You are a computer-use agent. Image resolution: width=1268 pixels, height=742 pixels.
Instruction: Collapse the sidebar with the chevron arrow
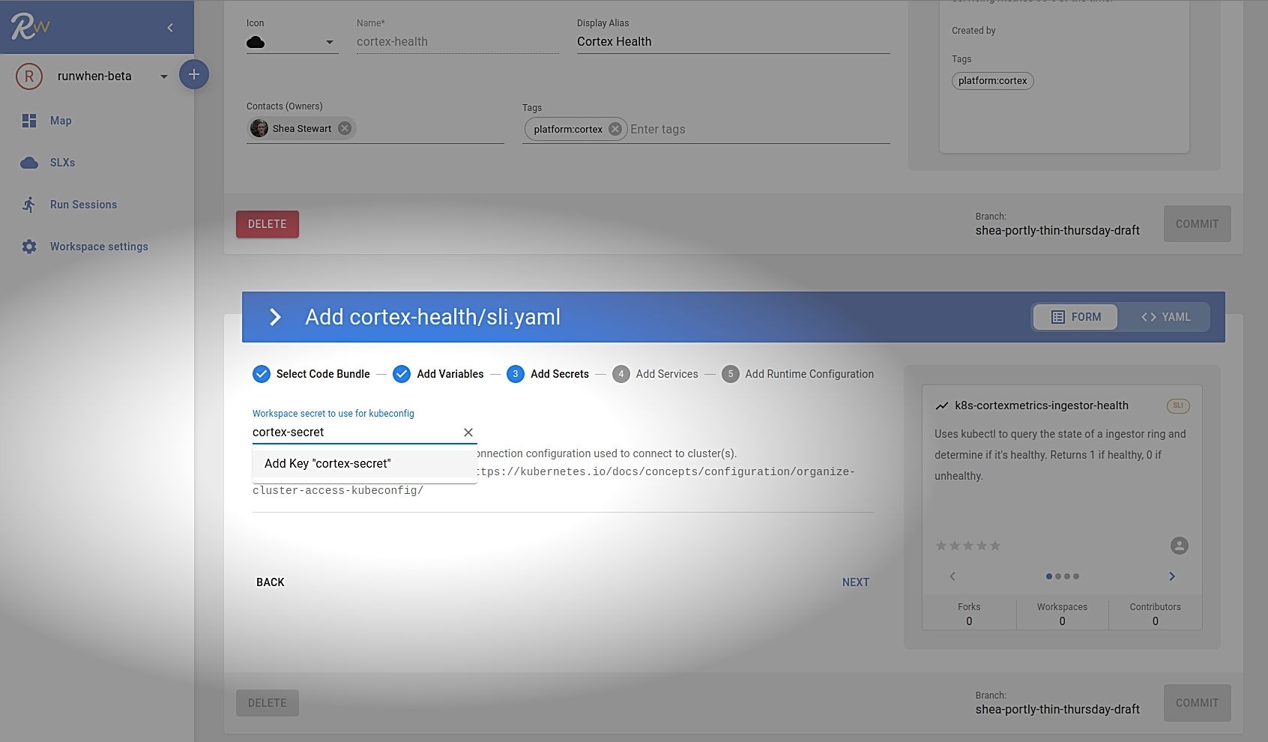point(170,28)
